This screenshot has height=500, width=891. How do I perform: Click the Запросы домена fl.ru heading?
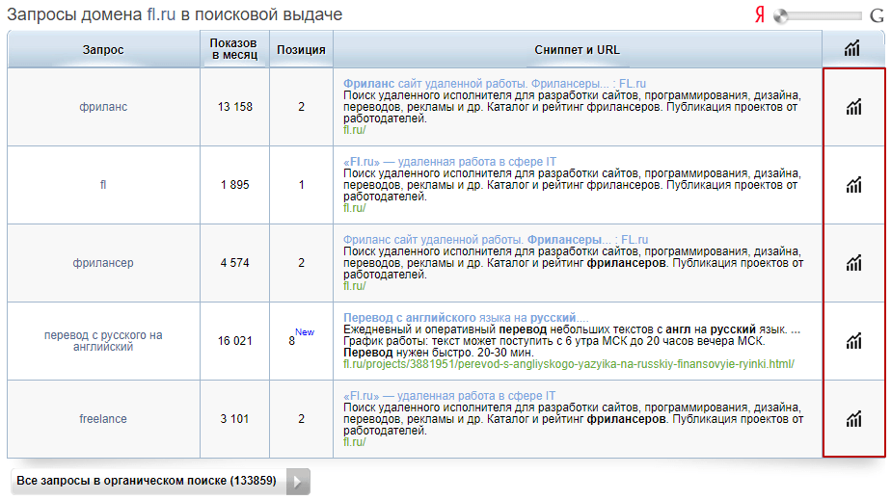175,14
